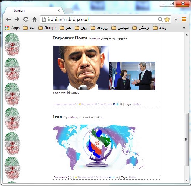
Task: Open the Chrome menu hamburger icon
Action: coord(184,20)
